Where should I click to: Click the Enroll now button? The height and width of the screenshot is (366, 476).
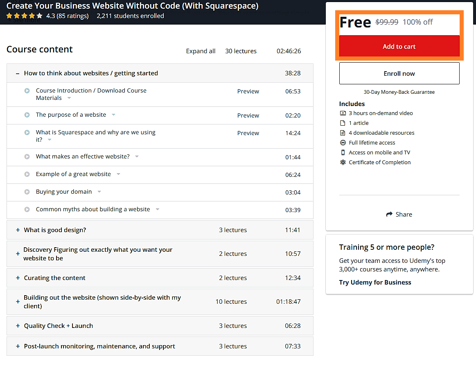(x=399, y=74)
